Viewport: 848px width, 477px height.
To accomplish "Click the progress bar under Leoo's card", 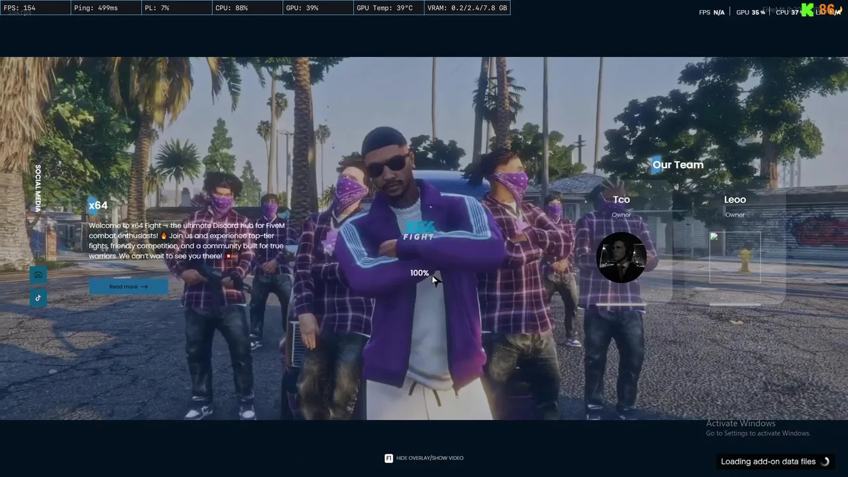I will (x=735, y=305).
